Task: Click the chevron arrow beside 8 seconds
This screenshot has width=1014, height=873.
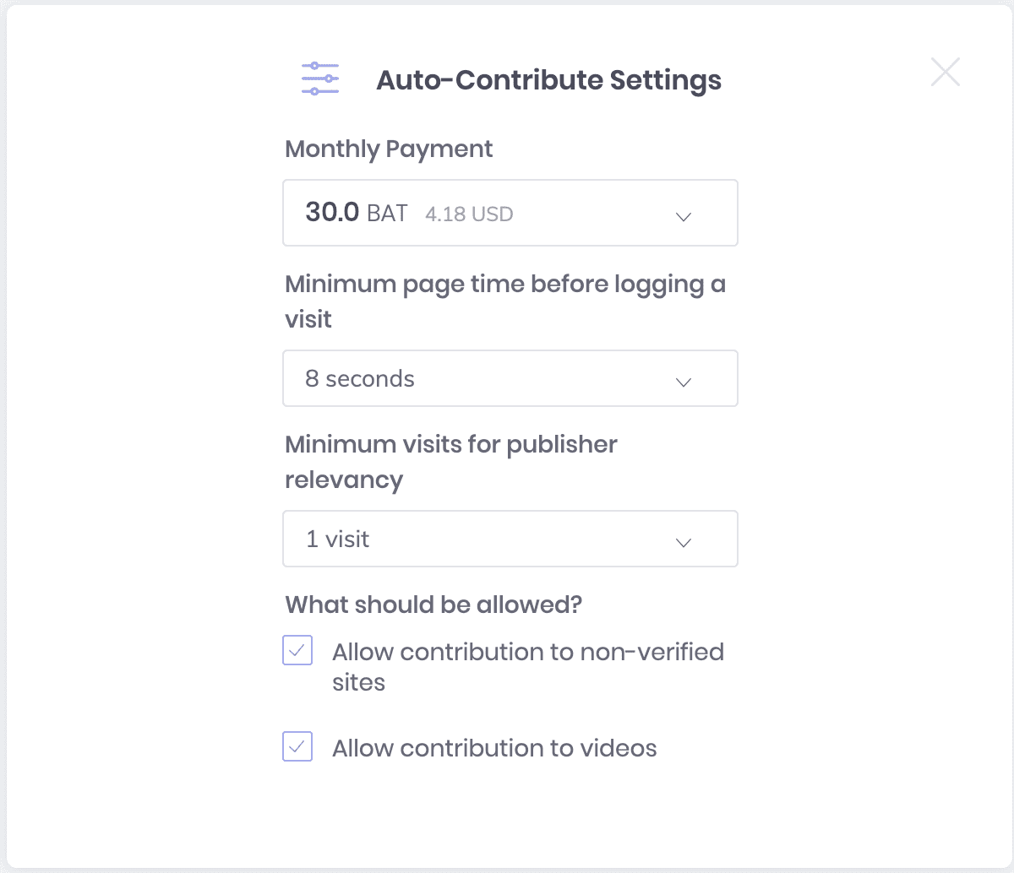Action: pos(684,382)
